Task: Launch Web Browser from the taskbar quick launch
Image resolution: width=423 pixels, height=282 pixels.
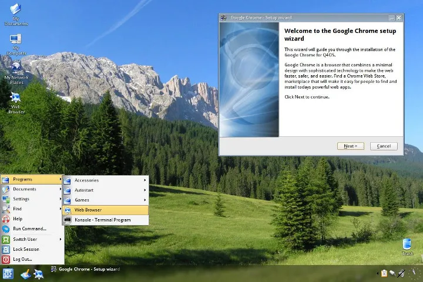Action: pyautogui.click(x=39, y=274)
